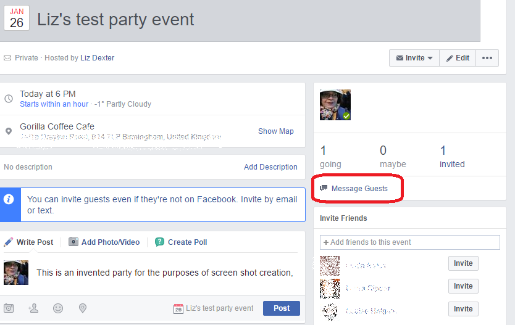
Task: Click the Add Description link
Action: [x=270, y=167]
